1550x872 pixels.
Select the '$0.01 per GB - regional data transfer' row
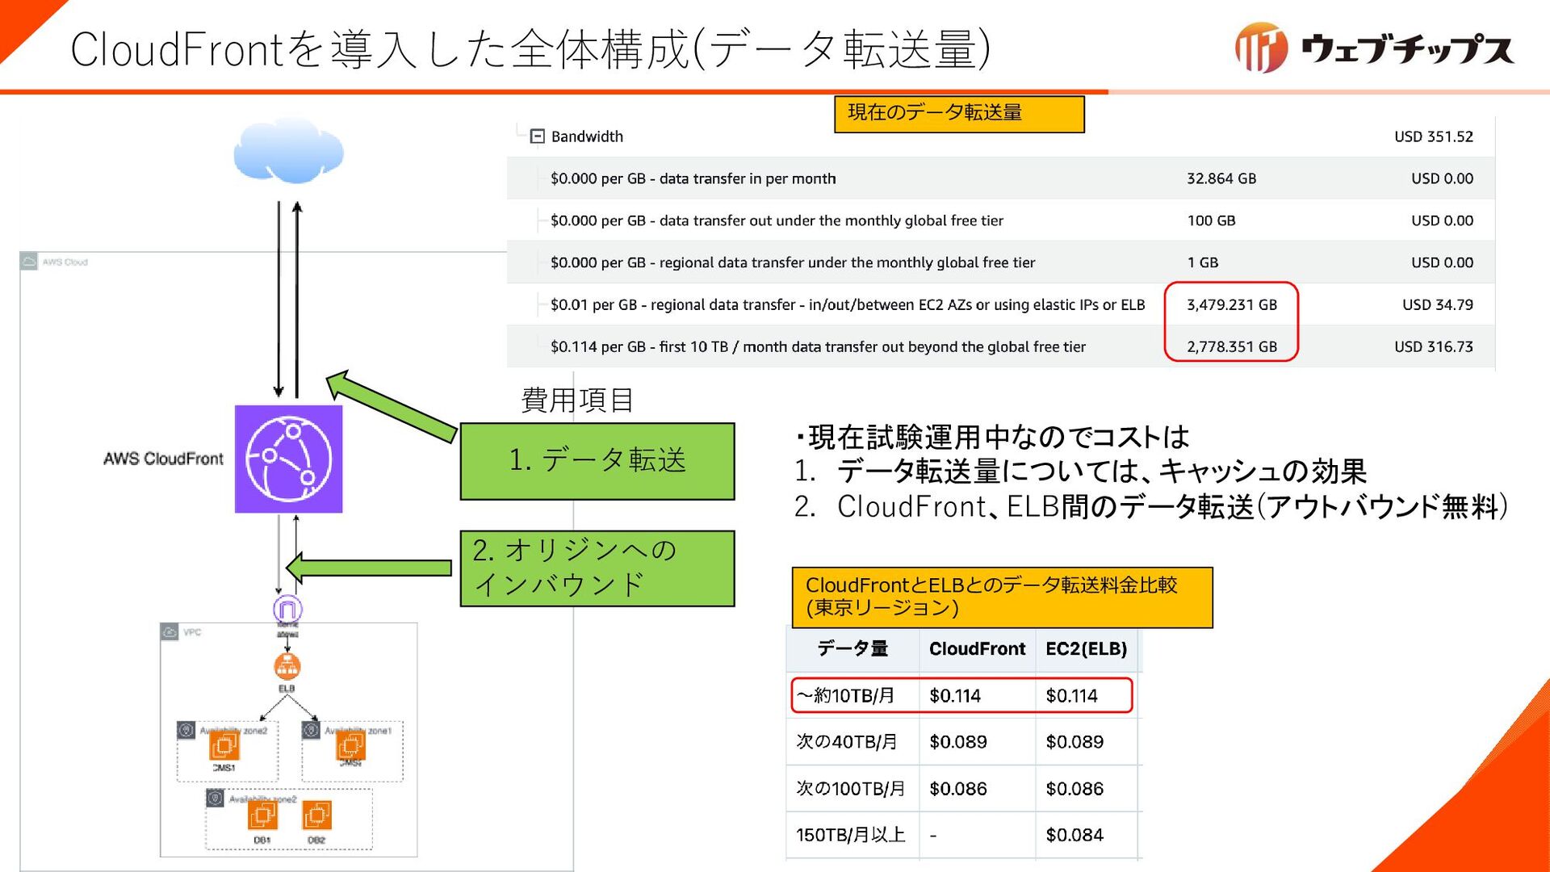pos(1000,304)
